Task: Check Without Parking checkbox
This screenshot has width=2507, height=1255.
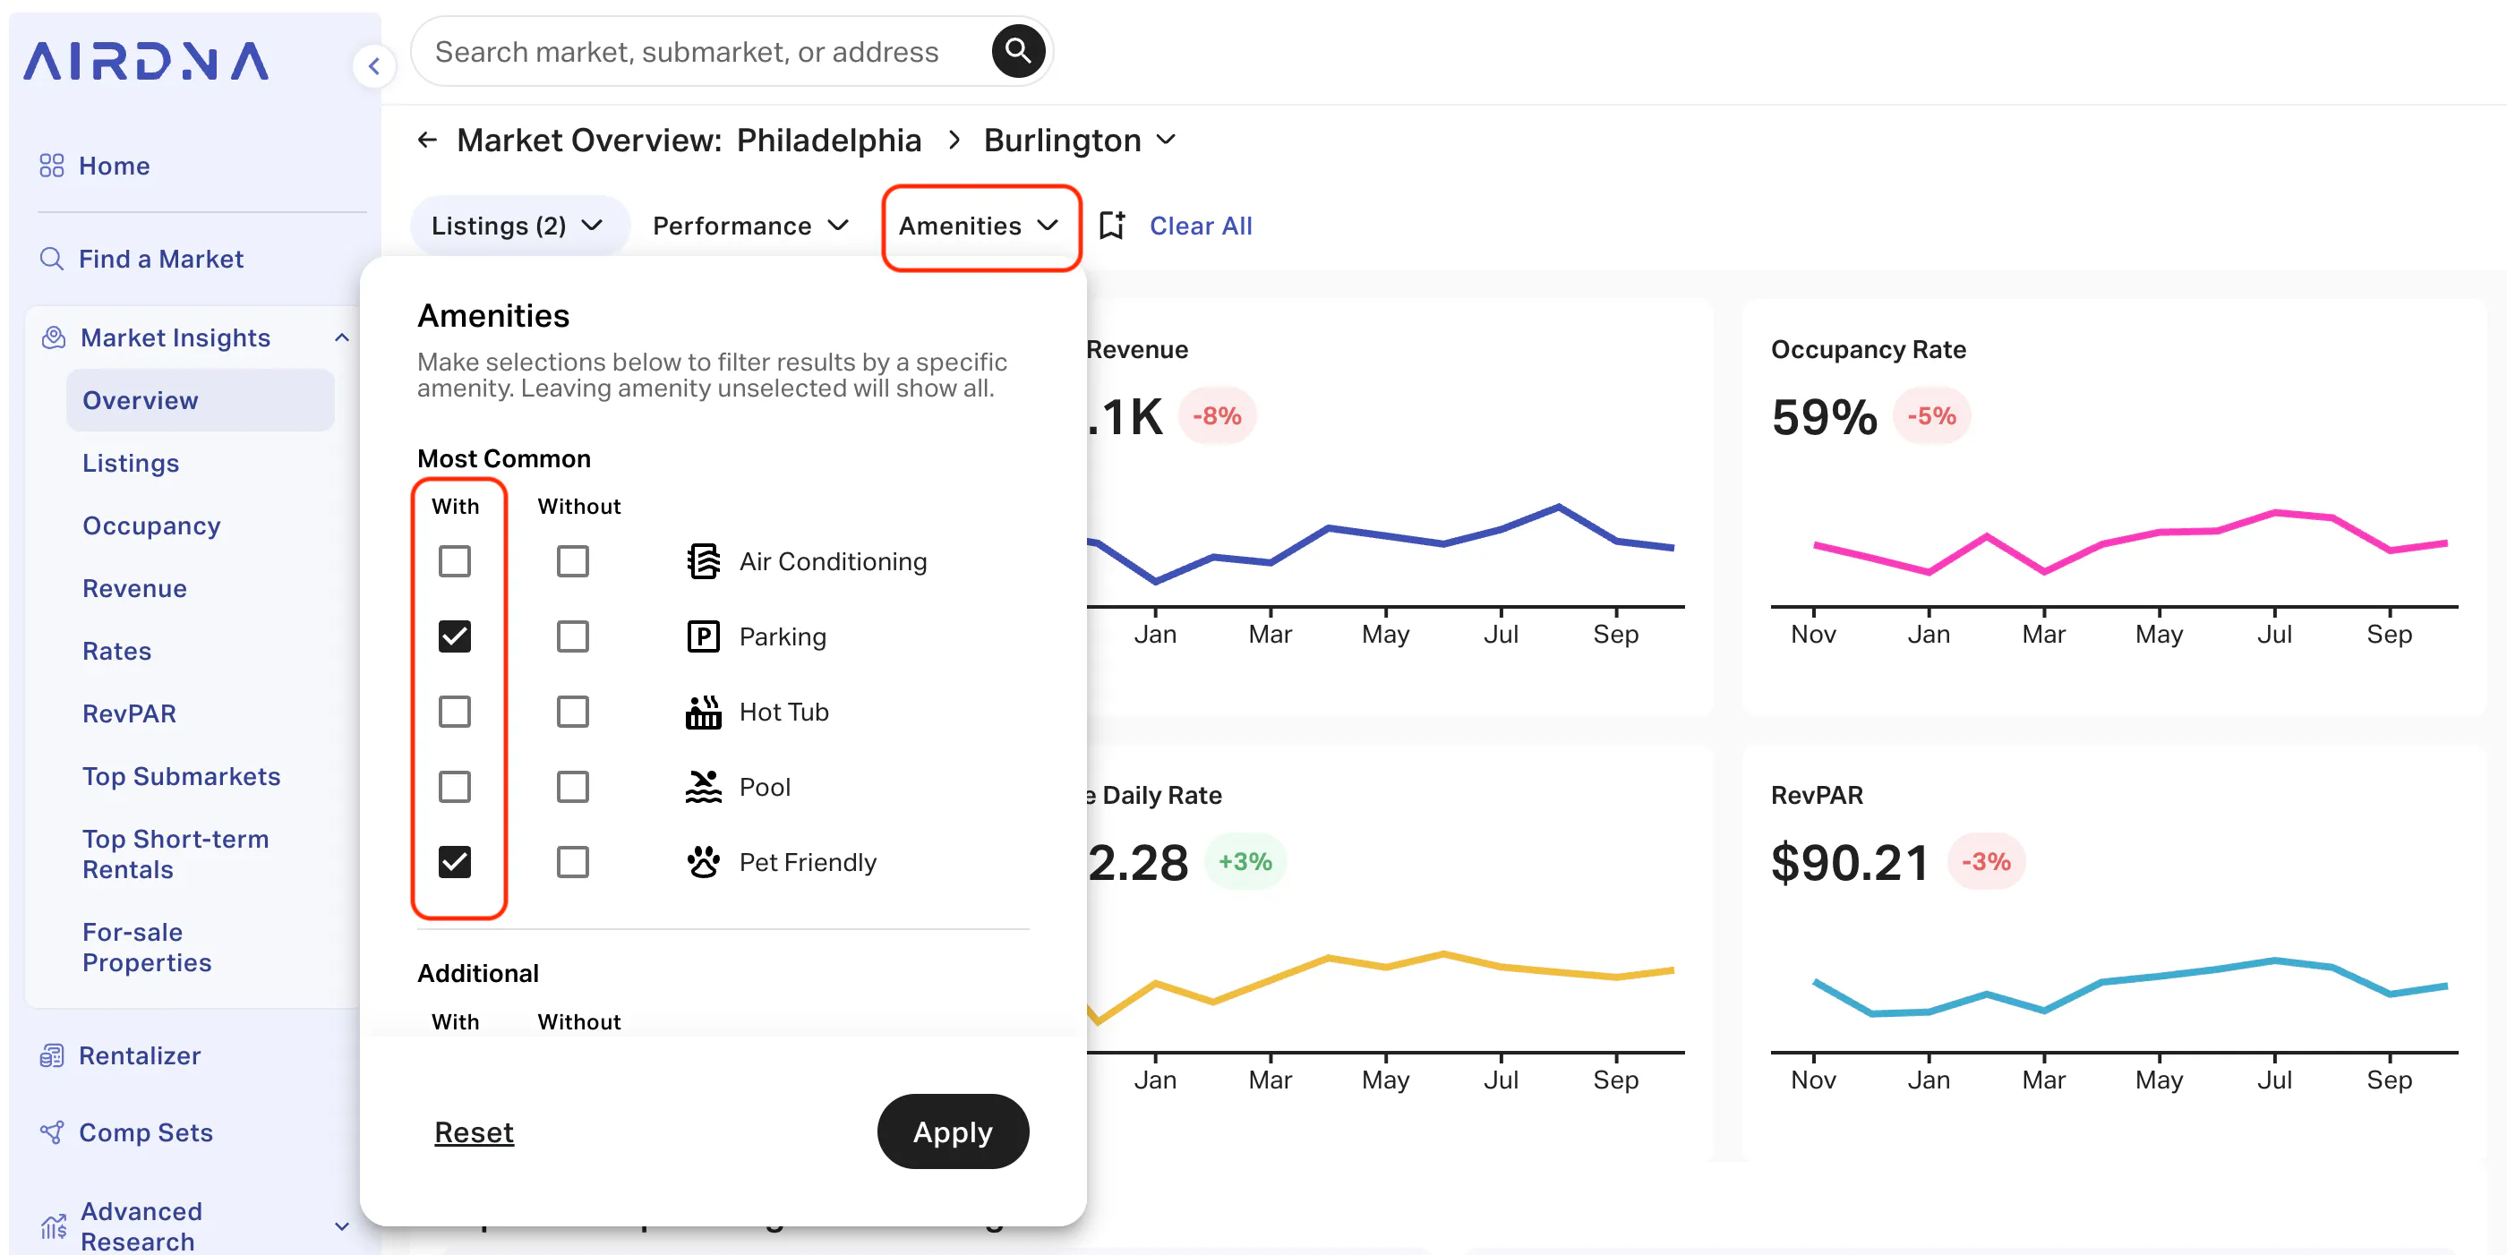Action: (573, 636)
